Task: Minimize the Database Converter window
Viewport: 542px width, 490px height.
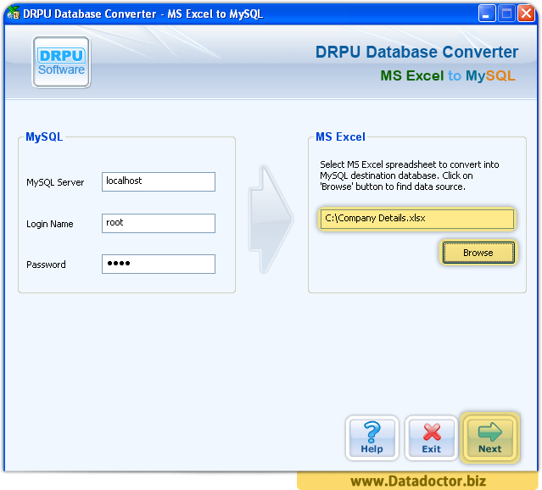Action: point(487,14)
